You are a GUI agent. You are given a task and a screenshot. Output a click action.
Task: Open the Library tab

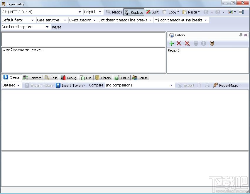click(103, 78)
